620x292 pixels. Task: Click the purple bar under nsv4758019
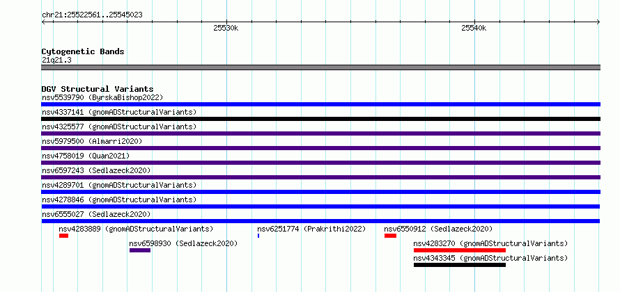[320, 163]
